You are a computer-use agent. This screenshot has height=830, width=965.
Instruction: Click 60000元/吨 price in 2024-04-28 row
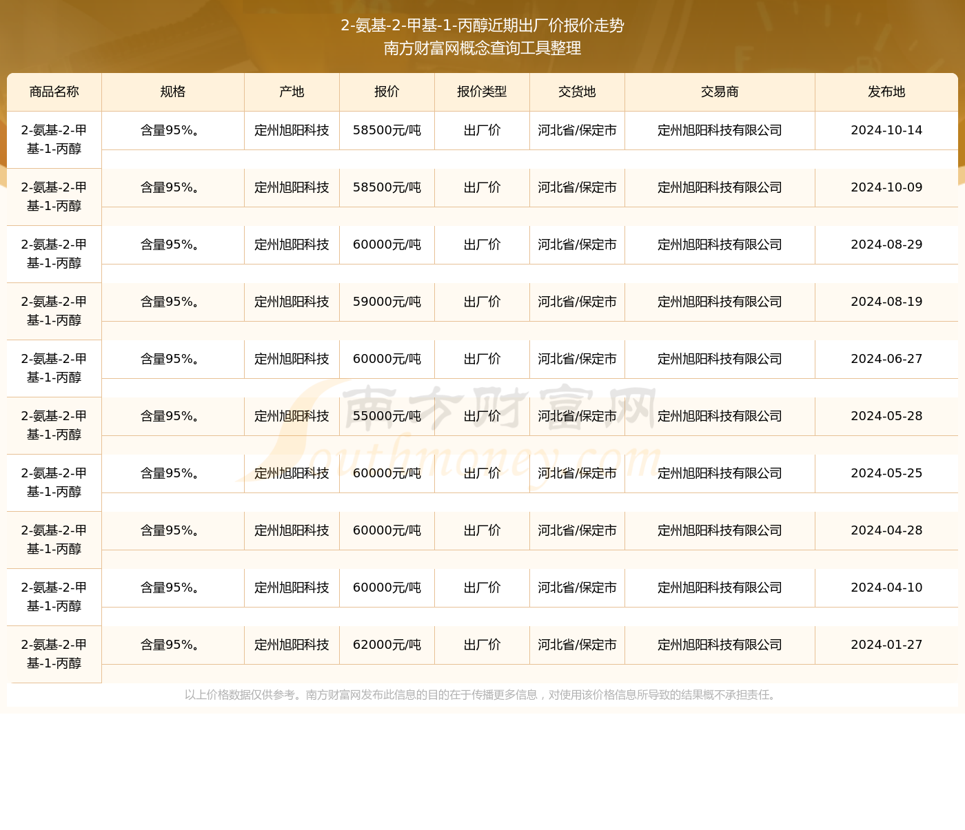(x=387, y=530)
